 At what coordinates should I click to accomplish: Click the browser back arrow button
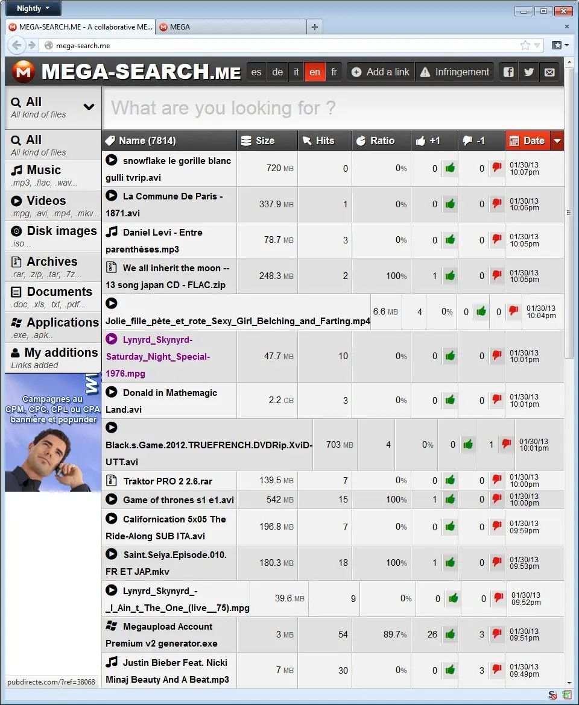[x=17, y=45]
